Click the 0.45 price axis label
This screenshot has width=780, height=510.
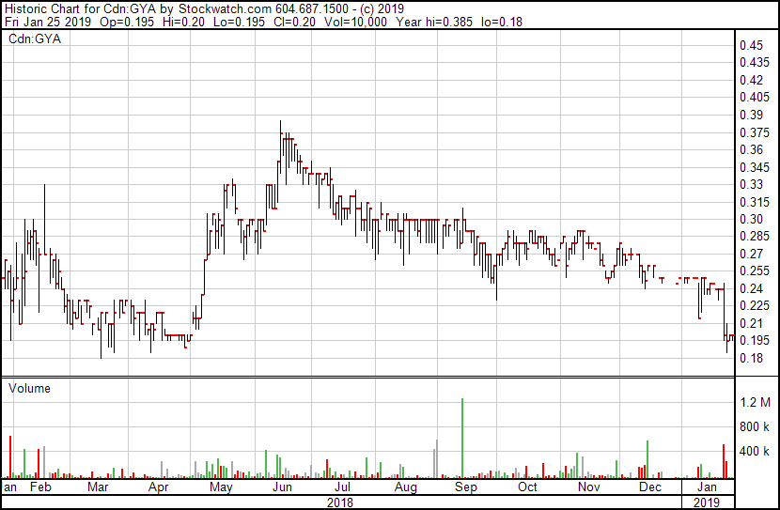coord(751,45)
